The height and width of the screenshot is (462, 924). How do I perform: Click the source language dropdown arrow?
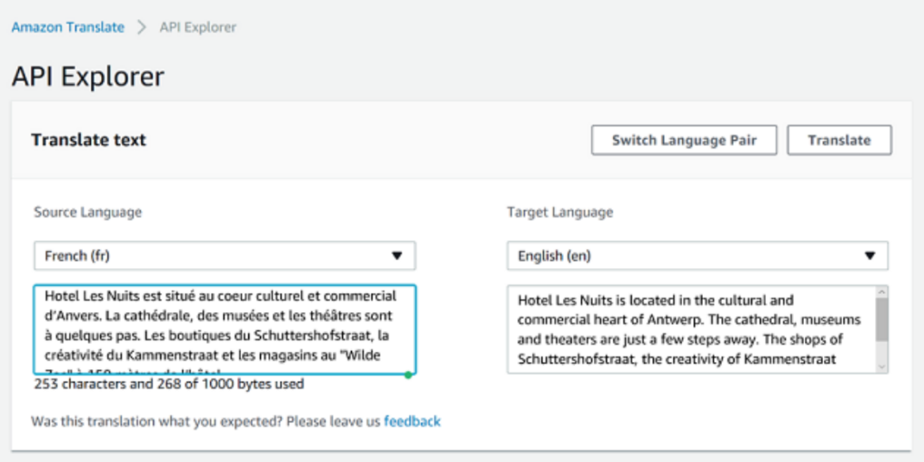coord(397,256)
